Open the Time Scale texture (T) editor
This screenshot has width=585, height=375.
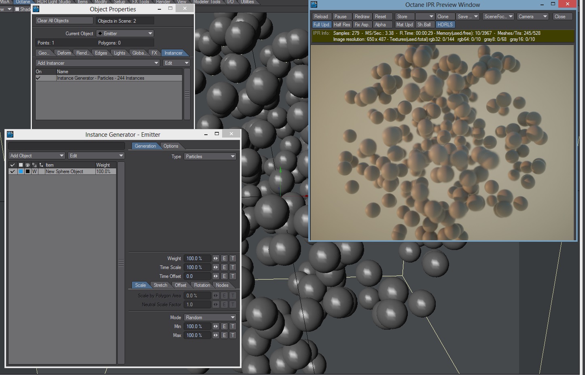click(233, 267)
